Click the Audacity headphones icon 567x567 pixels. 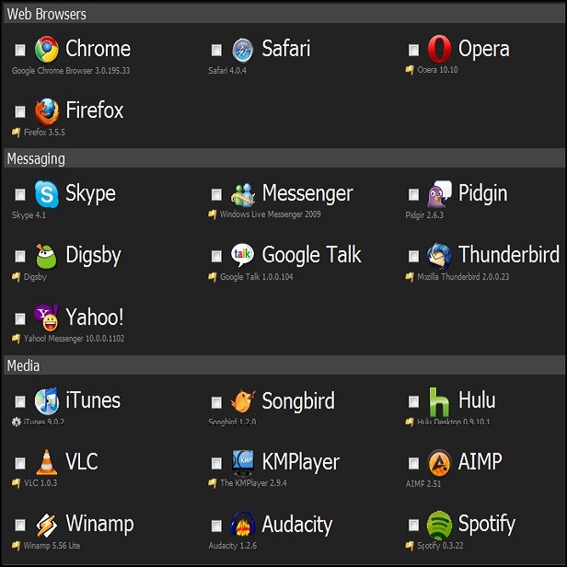tap(243, 525)
